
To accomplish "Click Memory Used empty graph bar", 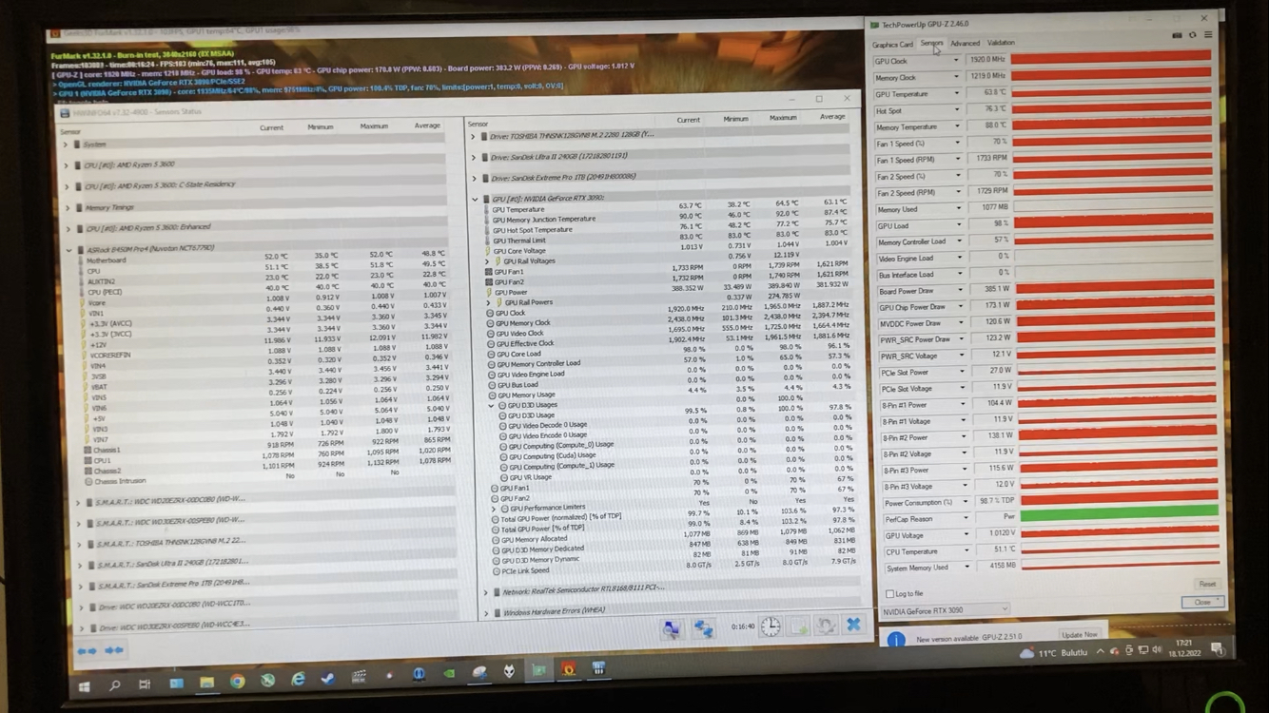I will click(1114, 207).
